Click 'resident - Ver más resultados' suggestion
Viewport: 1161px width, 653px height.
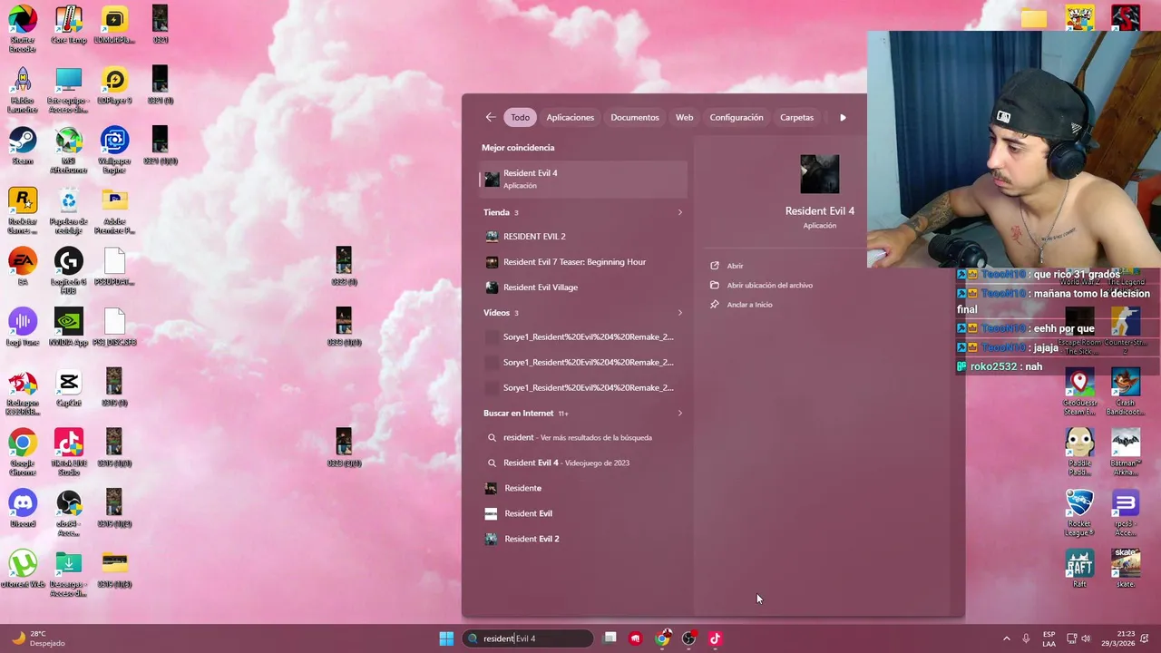[583, 437]
